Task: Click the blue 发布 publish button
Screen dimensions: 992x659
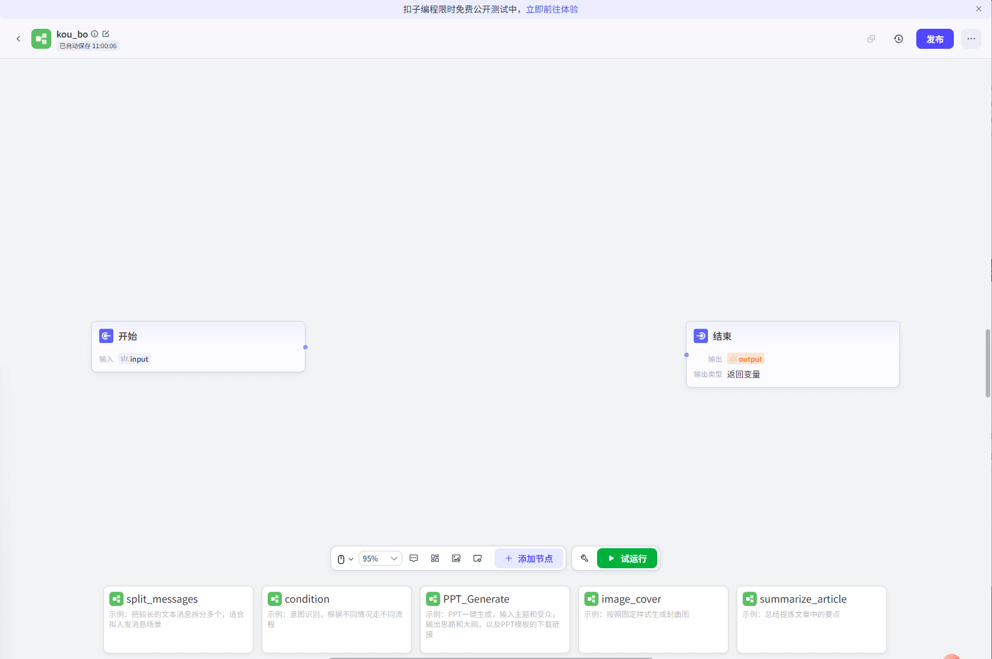Action: point(934,39)
